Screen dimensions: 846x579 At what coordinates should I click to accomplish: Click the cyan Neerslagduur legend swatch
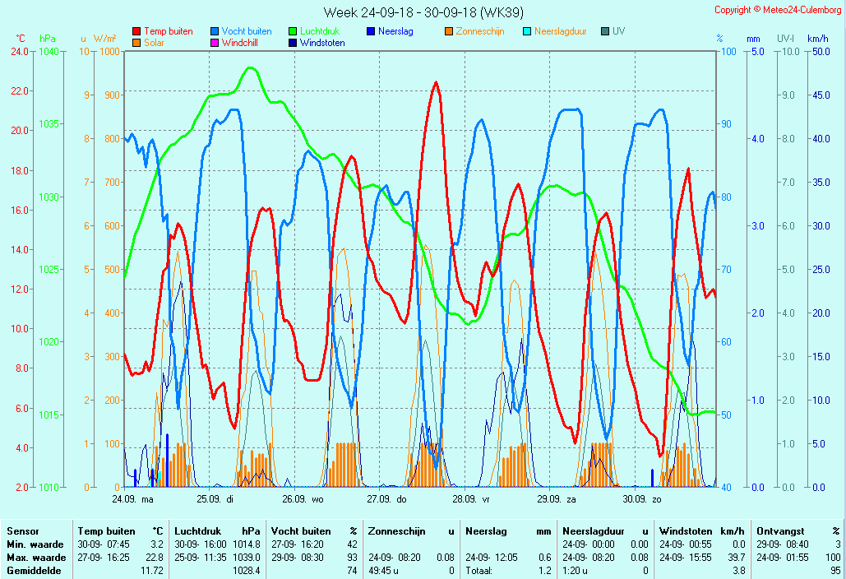(527, 31)
